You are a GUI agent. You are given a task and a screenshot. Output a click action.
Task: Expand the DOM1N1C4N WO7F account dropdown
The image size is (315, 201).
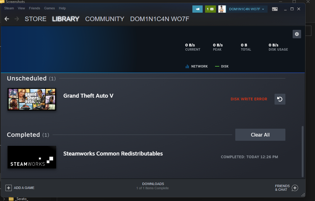(247, 9)
